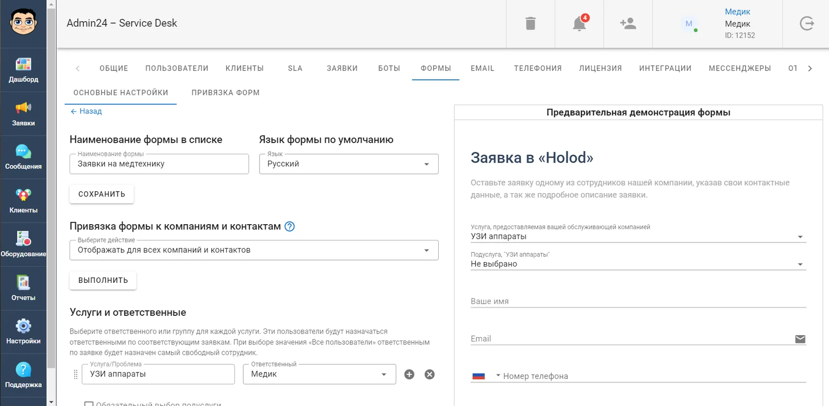Screen dimensions: 829x406
Task: Open the Ответственный dropdown set to Медик
Action: coord(319,374)
